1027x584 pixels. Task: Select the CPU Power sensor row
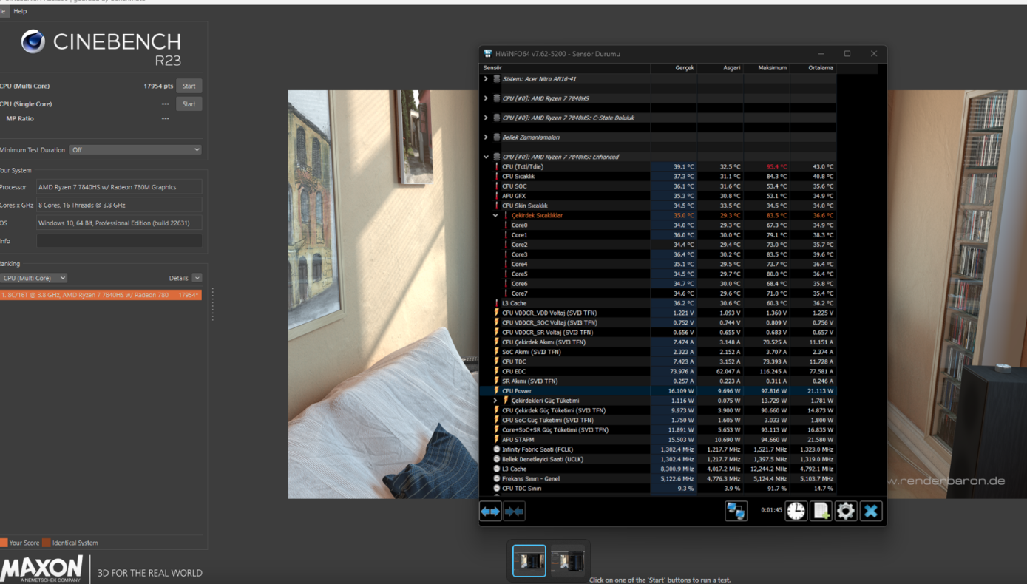(x=659, y=391)
